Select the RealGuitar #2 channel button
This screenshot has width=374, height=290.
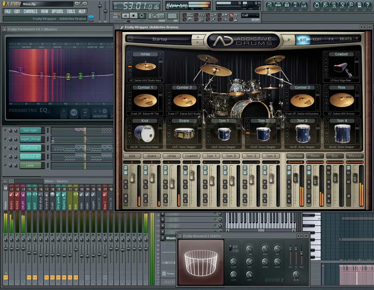(30, 157)
